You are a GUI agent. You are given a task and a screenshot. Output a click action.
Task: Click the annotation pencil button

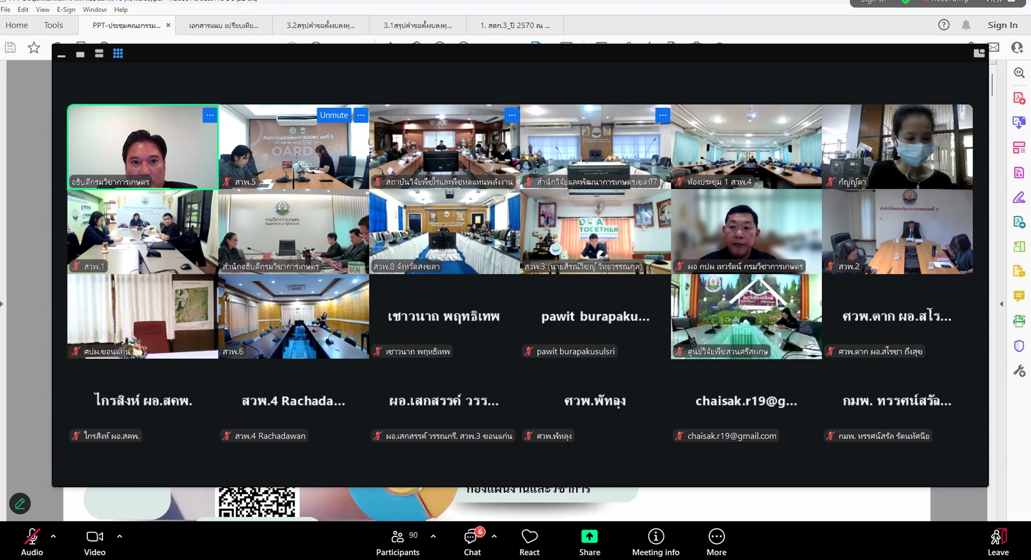click(x=20, y=503)
